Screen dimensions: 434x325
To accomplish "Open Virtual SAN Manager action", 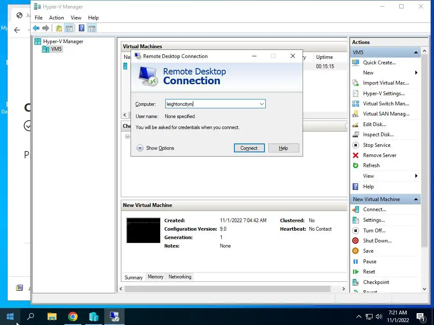I will (386, 114).
